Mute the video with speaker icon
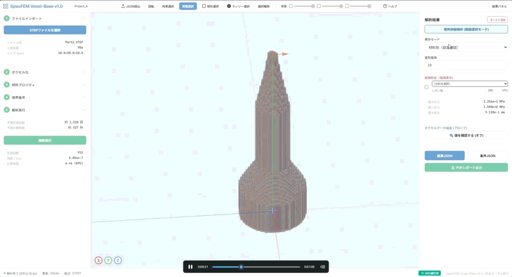The height and width of the screenshot is (277, 512). coord(322,267)
